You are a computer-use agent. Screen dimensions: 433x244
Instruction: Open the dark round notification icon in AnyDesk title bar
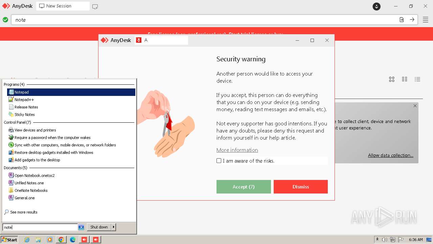click(x=377, y=6)
